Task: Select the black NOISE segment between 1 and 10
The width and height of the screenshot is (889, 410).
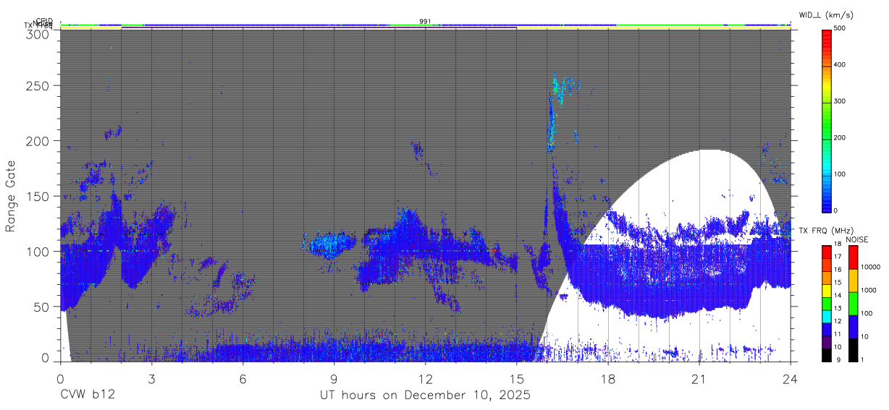Action: 852,349
